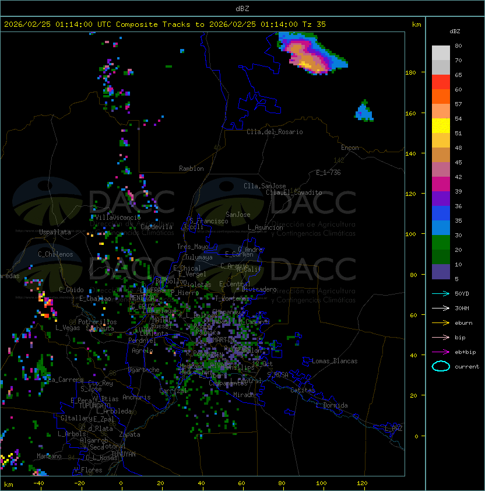This screenshot has width=485, height=491.
Task: Click the Lomas_Blancas place label
Action: [335, 361]
